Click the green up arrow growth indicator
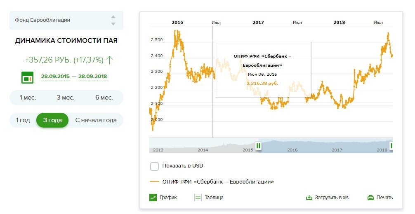Image resolution: width=415 pixels, height=214 pixels. (110, 60)
